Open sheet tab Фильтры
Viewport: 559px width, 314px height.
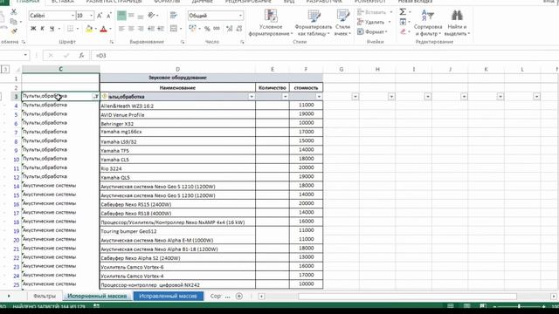coord(45,296)
